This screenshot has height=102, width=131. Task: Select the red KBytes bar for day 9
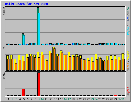39,84
